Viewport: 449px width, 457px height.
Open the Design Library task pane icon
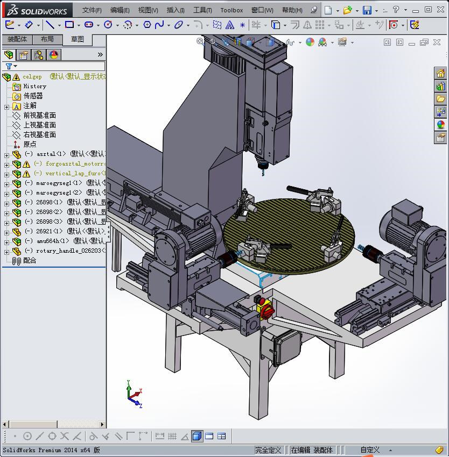click(x=440, y=86)
